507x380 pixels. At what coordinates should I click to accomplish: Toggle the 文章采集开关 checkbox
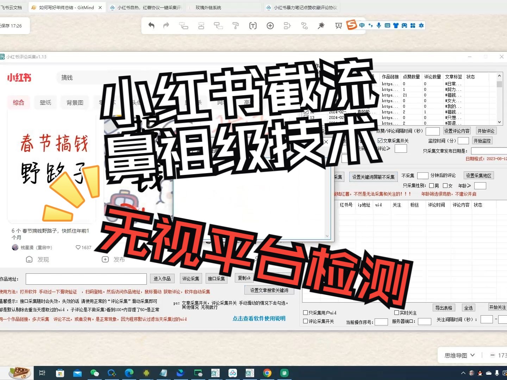380,140
